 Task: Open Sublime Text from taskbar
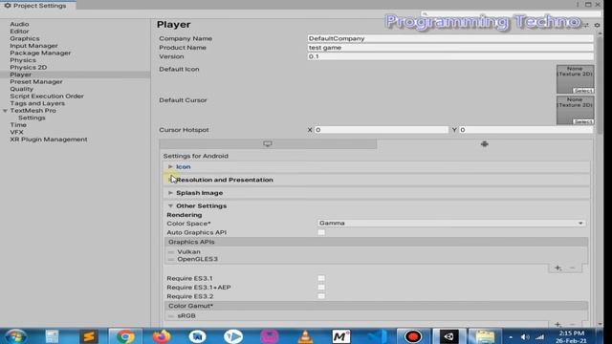[89, 336]
